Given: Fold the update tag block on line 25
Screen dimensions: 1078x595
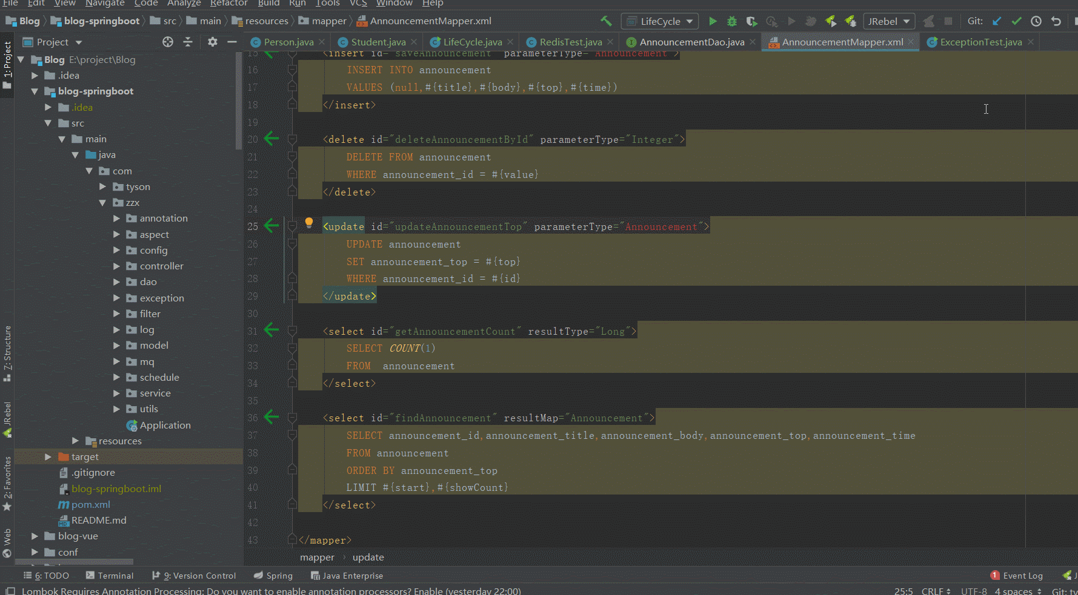Looking at the screenshot, I should [x=292, y=226].
